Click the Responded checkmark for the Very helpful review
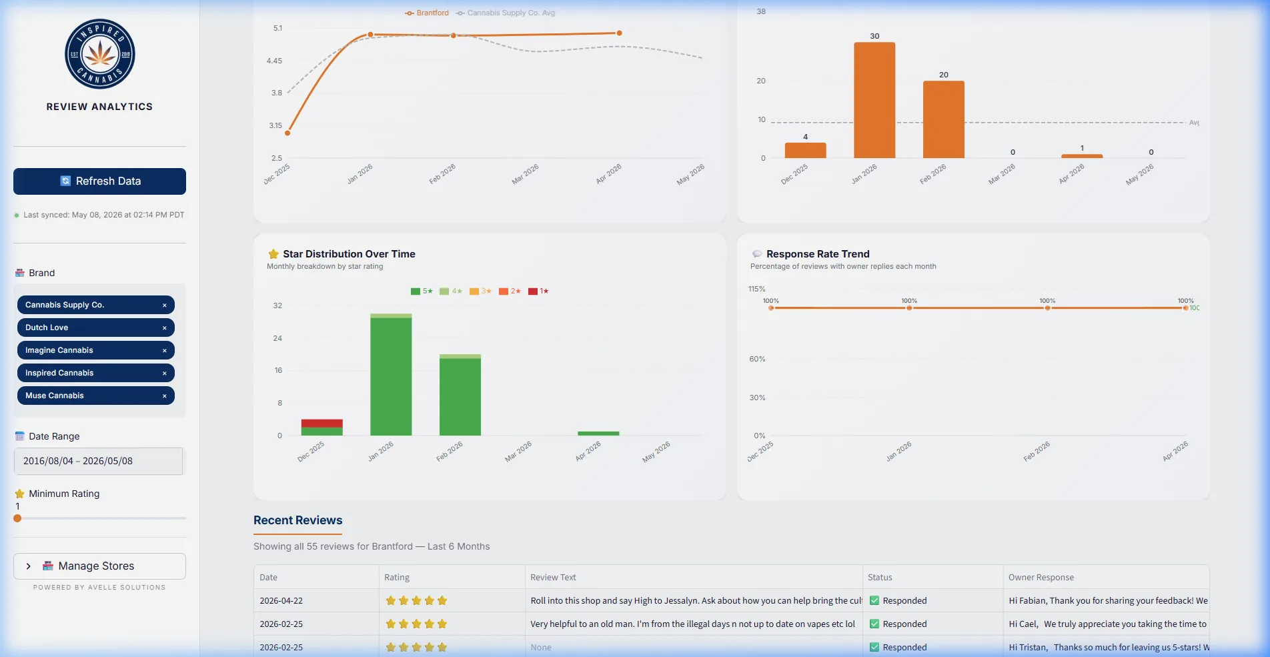The width and height of the screenshot is (1270, 657). tap(874, 624)
